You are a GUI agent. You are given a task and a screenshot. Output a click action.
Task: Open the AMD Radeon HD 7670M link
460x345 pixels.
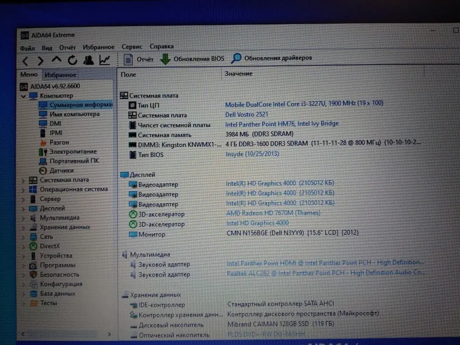273,213
